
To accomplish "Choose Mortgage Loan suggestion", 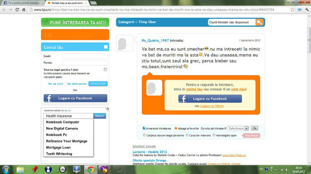I will coord(58,147).
